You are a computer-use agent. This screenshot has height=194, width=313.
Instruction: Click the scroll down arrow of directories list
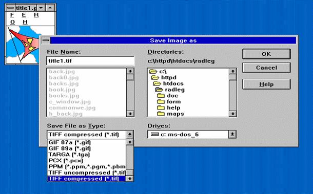[x=233, y=114]
